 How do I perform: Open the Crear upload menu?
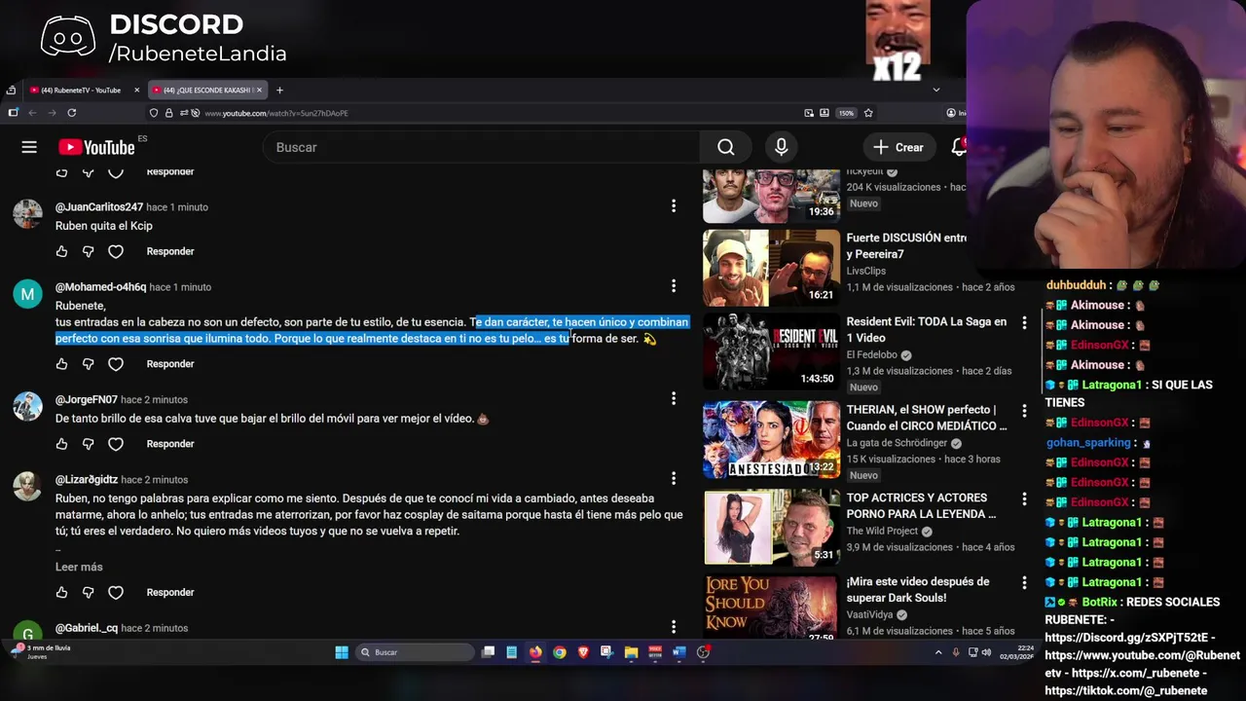pos(898,147)
